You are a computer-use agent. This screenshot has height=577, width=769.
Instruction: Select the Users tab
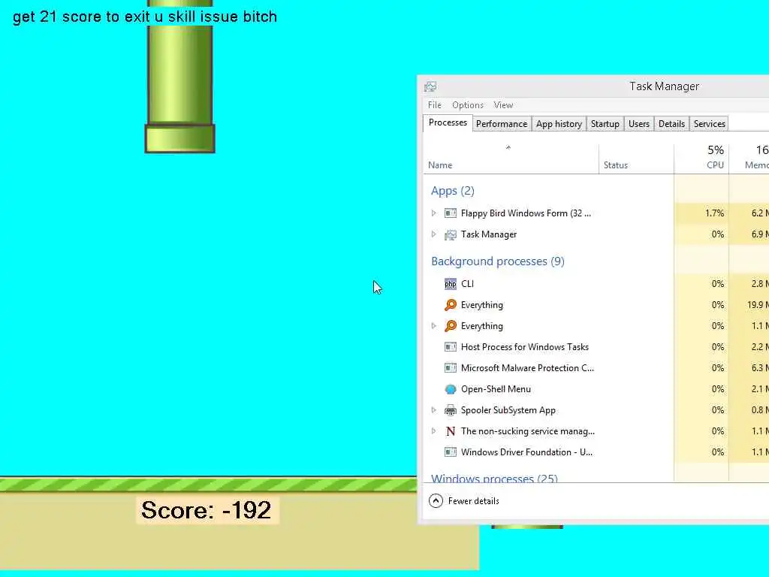(638, 124)
